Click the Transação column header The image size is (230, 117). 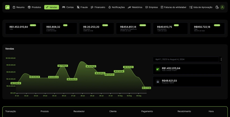tap(10, 111)
